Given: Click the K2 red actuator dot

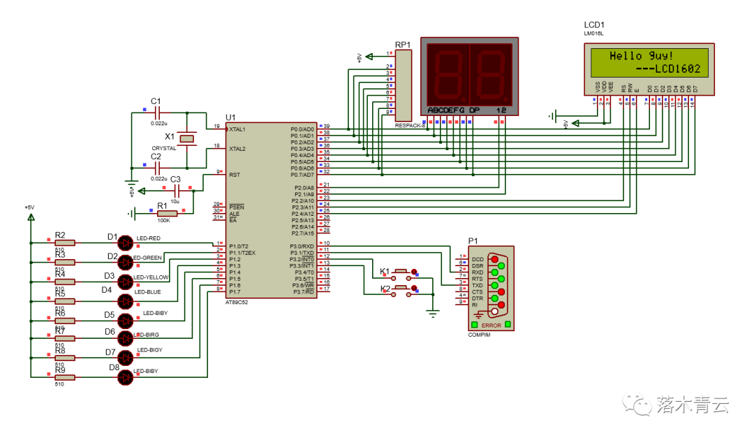Looking at the screenshot, I should [x=414, y=289].
